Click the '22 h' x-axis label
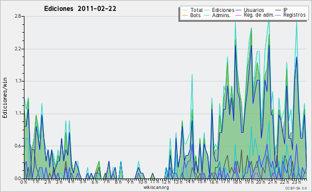This screenshot has width=312, height=192. (x=284, y=182)
